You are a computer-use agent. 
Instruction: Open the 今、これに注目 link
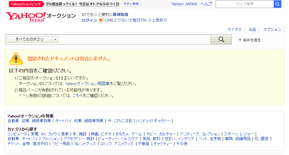[120, 121]
